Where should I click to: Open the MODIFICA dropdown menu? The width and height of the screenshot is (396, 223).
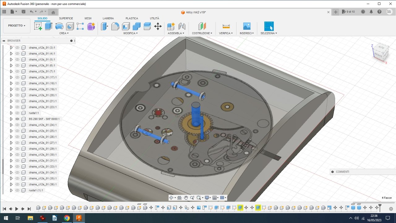coord(131,33)
